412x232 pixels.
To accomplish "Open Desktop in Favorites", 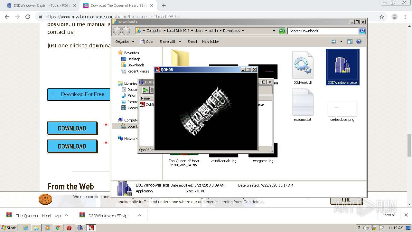I will [x=131, y=59].
